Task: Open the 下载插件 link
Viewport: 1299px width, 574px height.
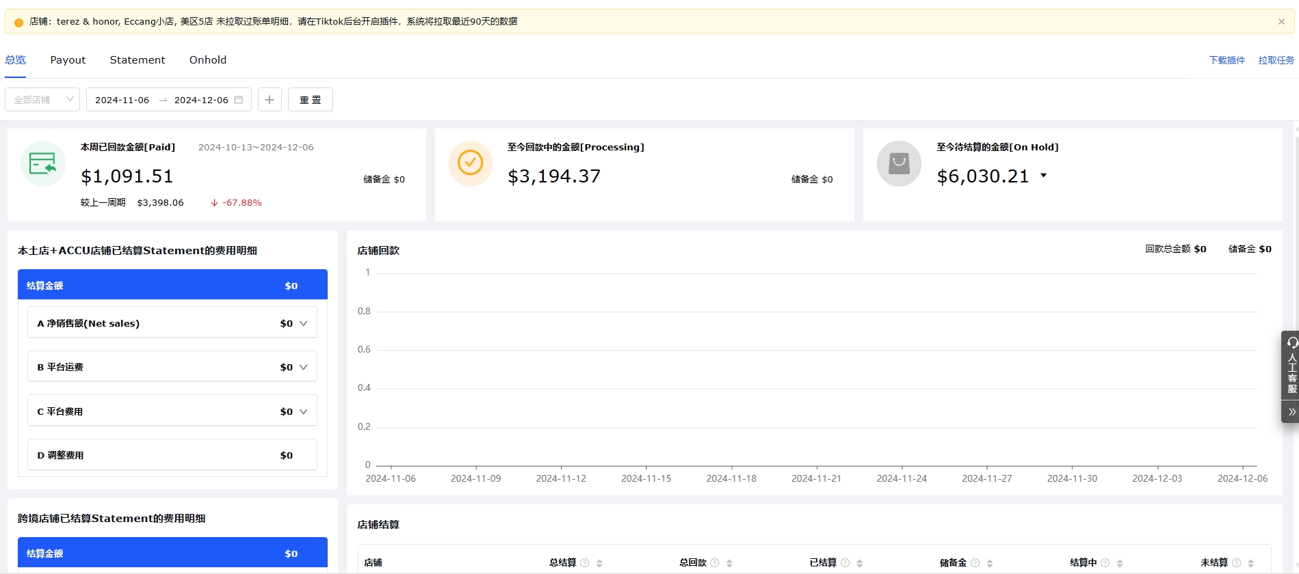Action: 1227,60
